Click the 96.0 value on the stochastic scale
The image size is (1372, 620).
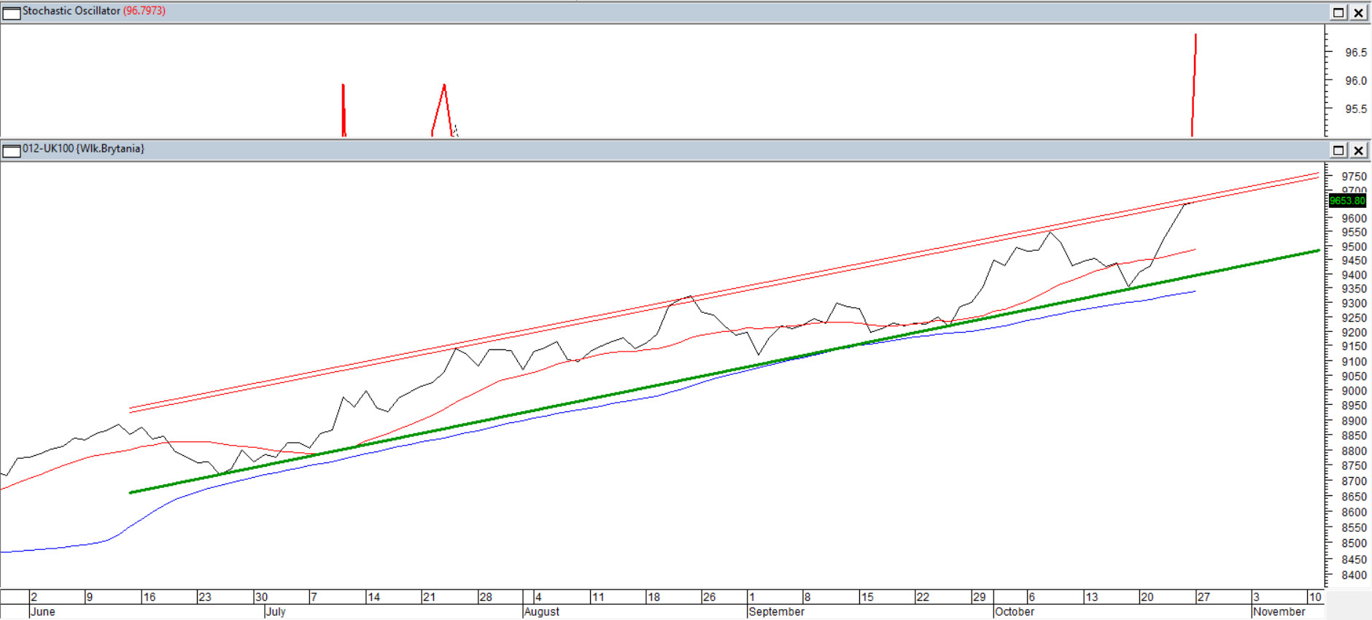tap(1355, 81)
